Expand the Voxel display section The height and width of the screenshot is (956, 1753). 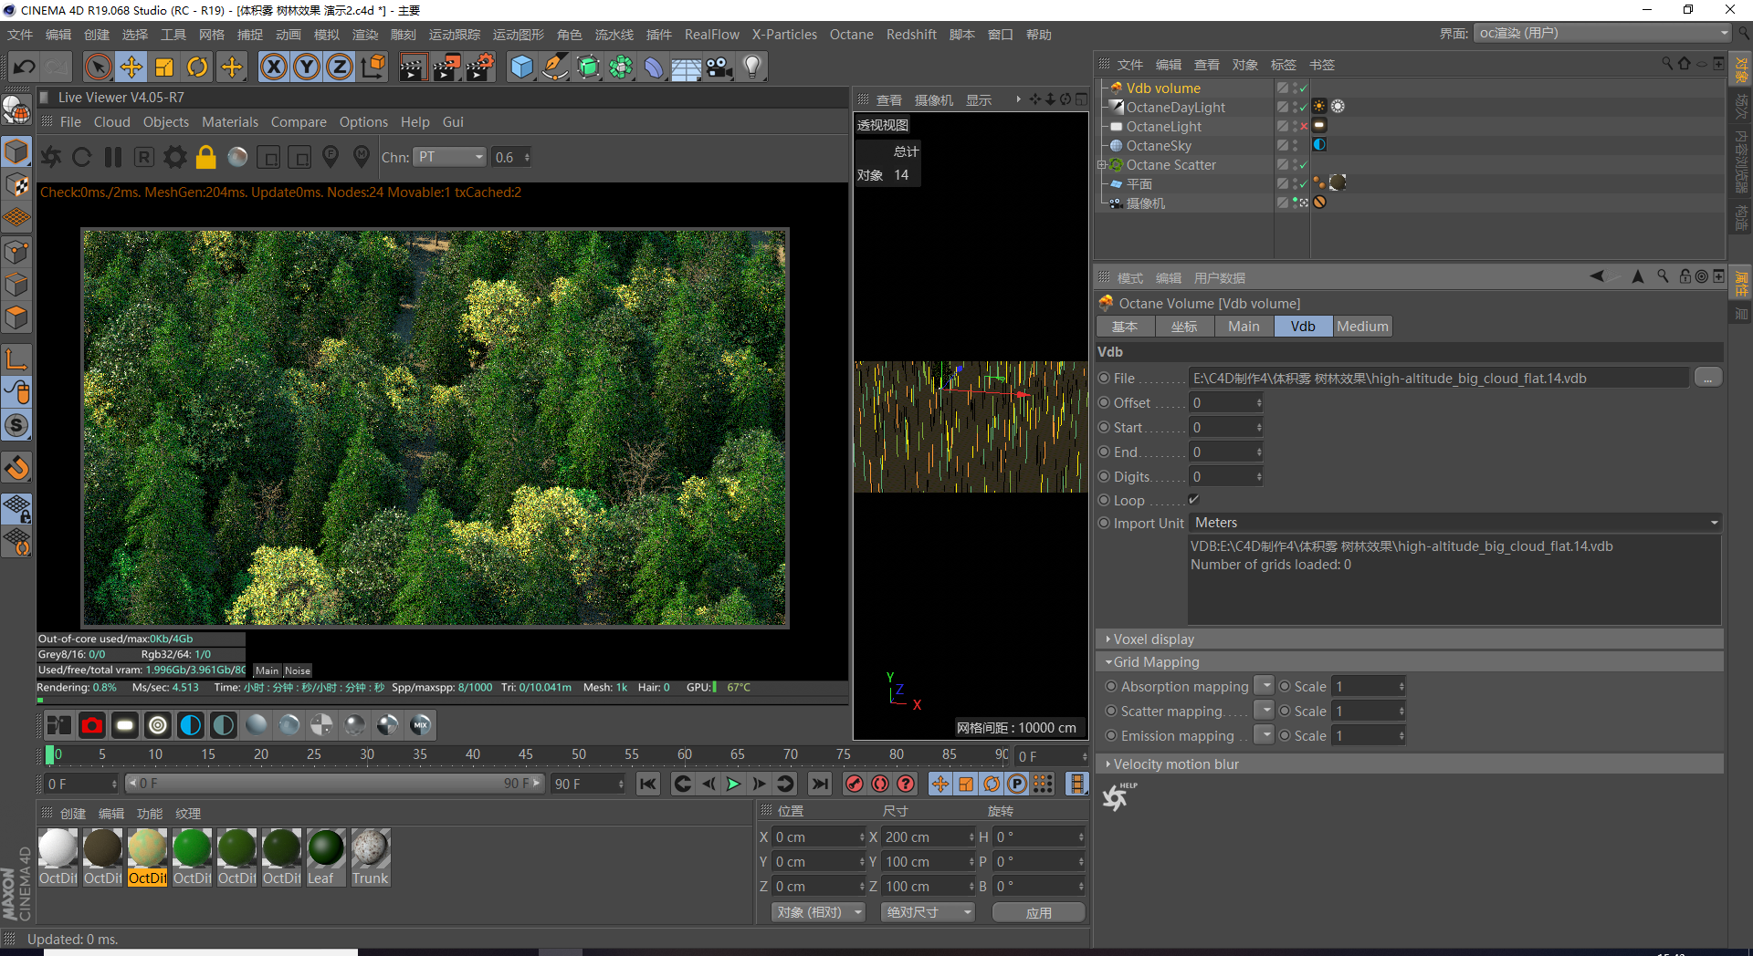[x=1152, y=639]
